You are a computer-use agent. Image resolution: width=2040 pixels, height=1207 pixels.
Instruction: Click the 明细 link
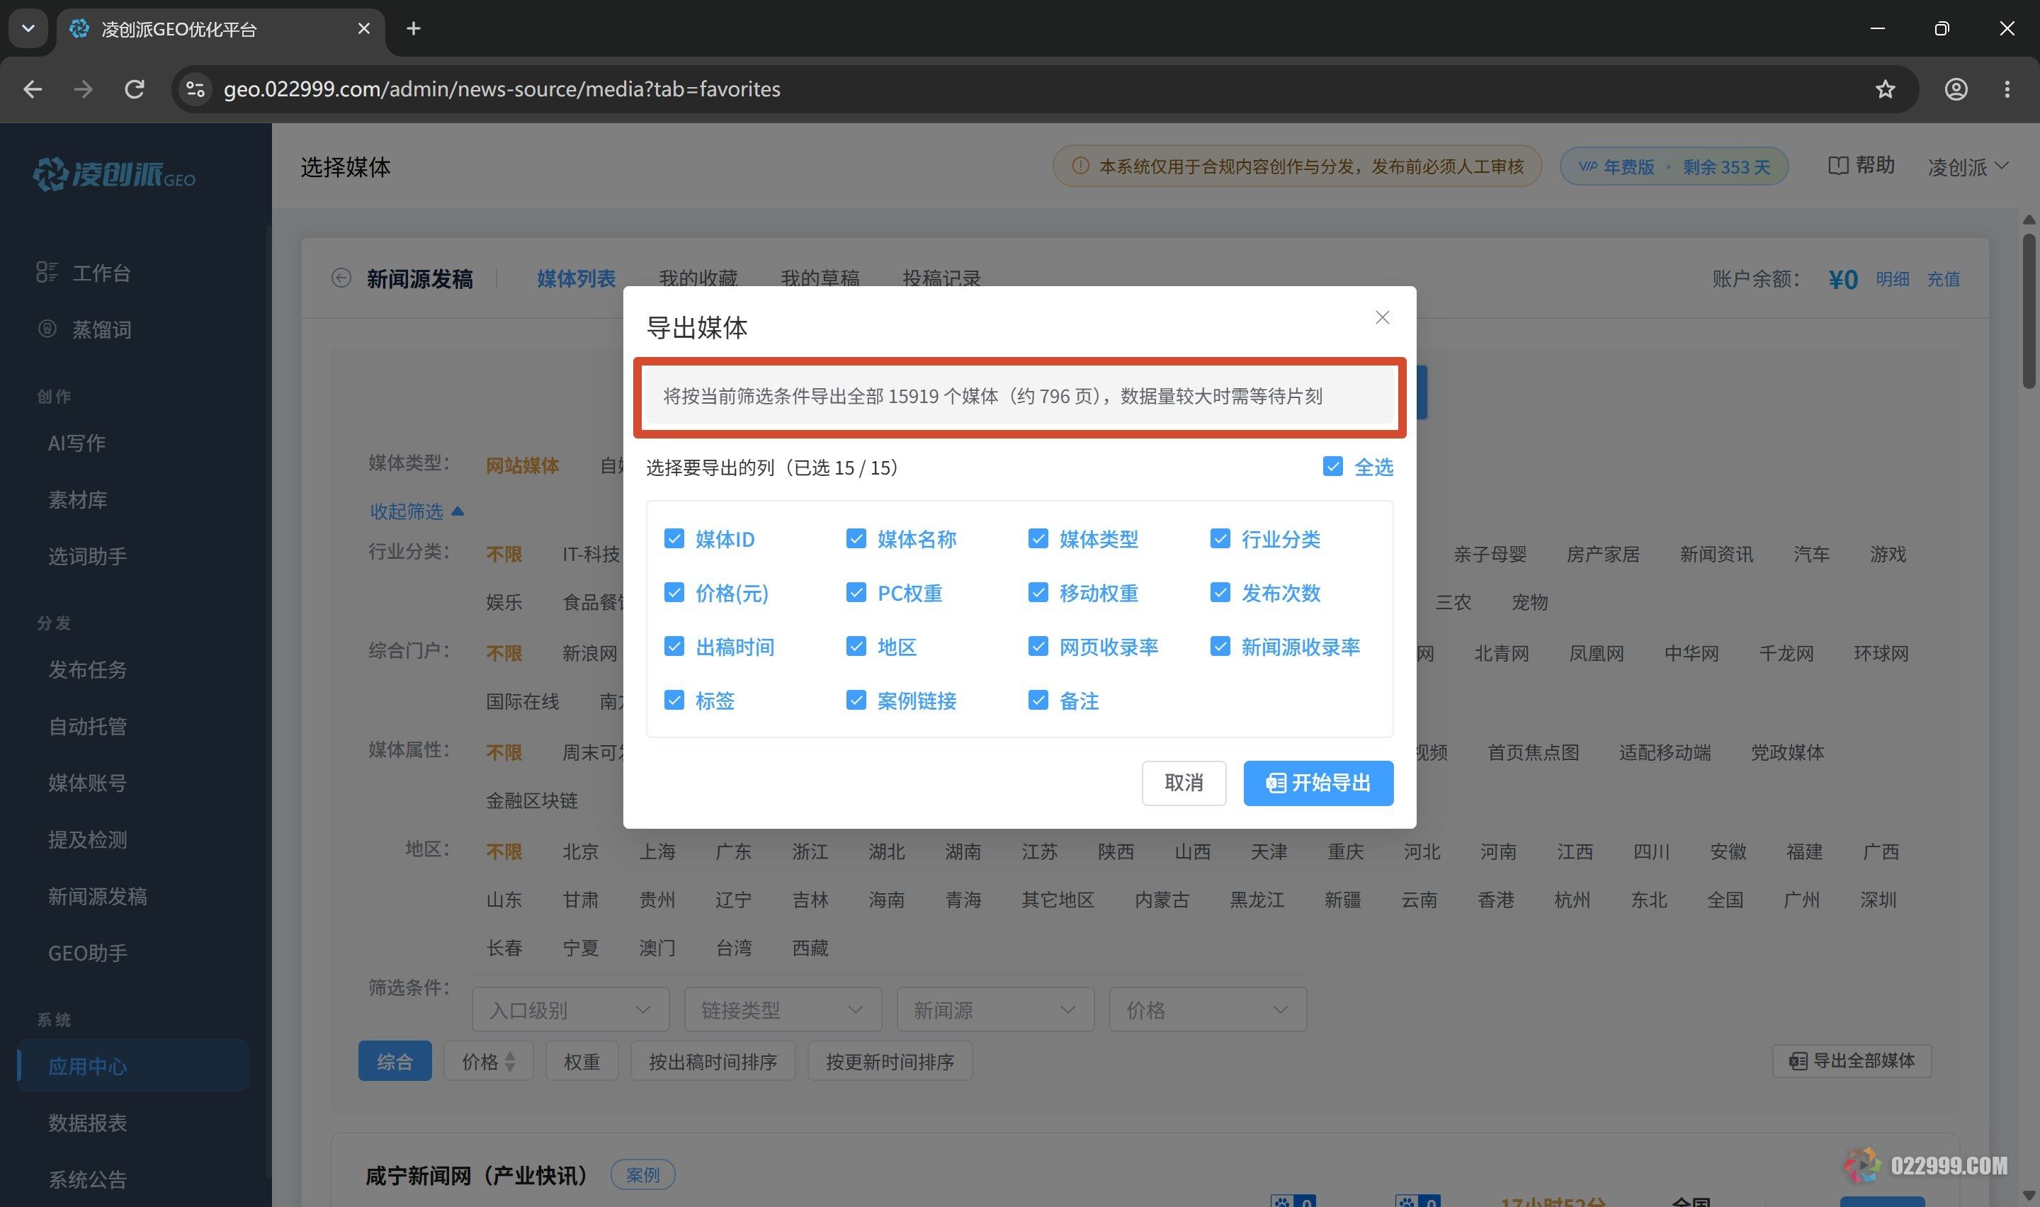(x=1892, y=279)
